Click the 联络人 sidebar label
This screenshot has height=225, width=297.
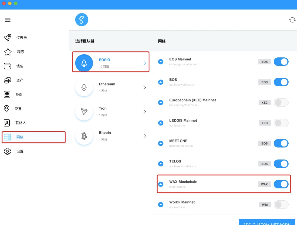(x=21, y=123)
